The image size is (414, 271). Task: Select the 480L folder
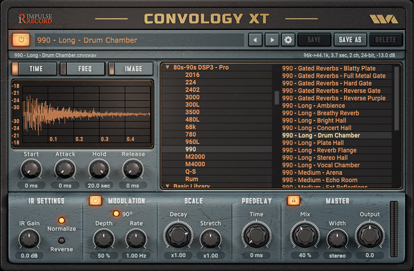[192, 120]
